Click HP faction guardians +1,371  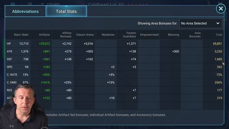pos(131,44)
